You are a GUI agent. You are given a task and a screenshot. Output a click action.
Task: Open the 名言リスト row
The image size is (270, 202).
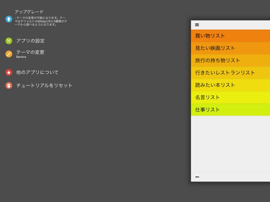[x=231, y=98]
